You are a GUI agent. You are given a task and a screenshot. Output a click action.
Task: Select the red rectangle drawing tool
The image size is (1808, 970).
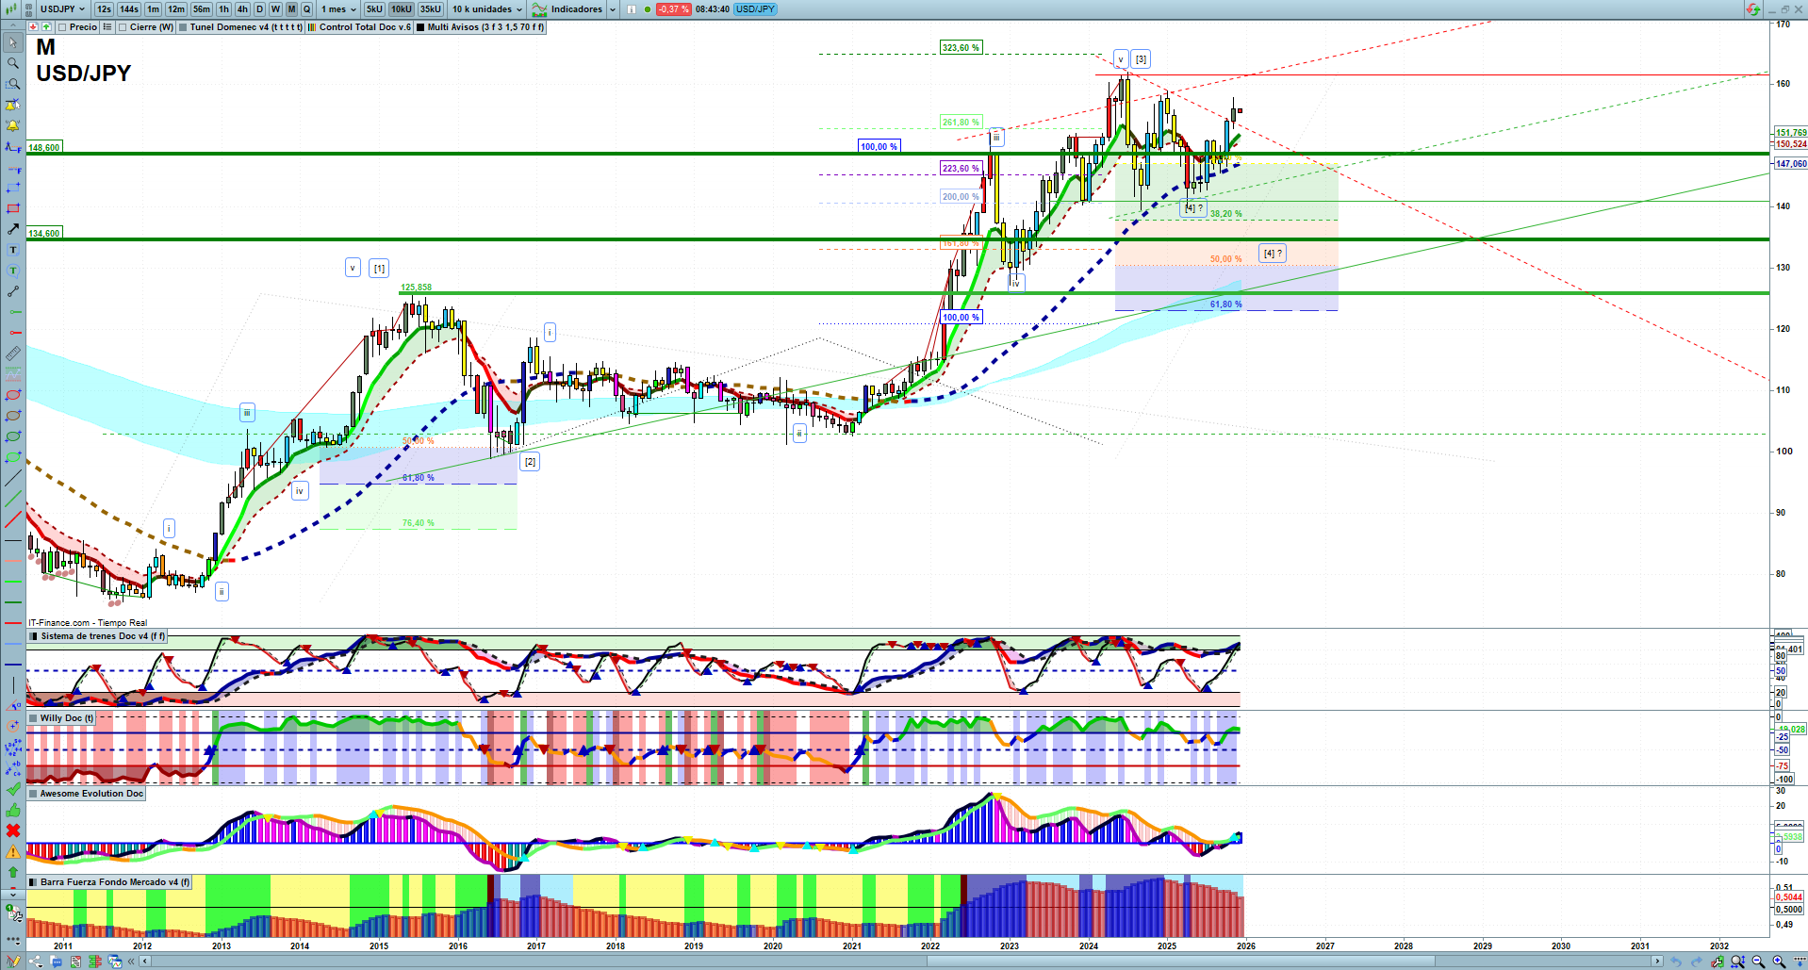point(13,208)
